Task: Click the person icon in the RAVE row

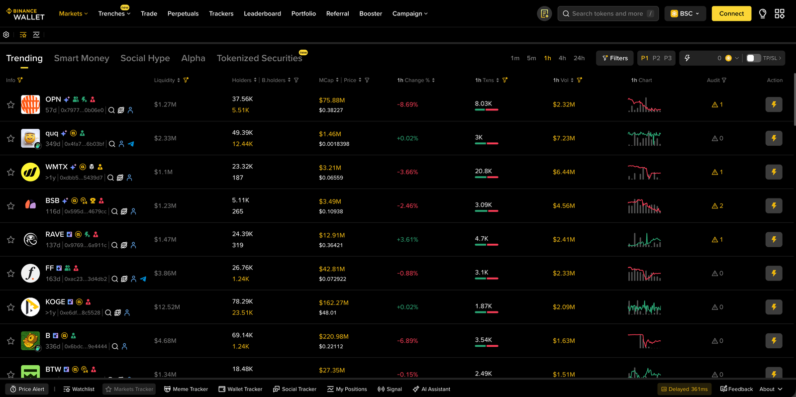Action: tap(133, 245)
